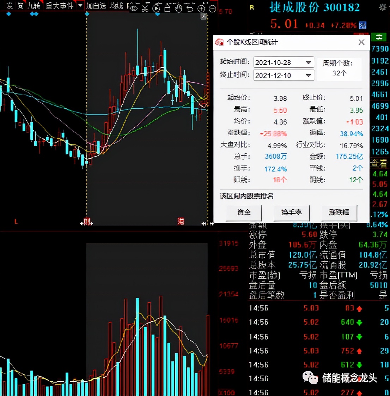Zoom out with the minus circle icon
Screen dimensions: 390x396
(x=212, y=9)
